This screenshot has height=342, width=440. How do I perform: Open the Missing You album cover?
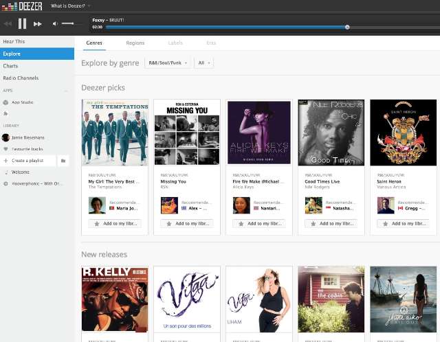[187, 133]
